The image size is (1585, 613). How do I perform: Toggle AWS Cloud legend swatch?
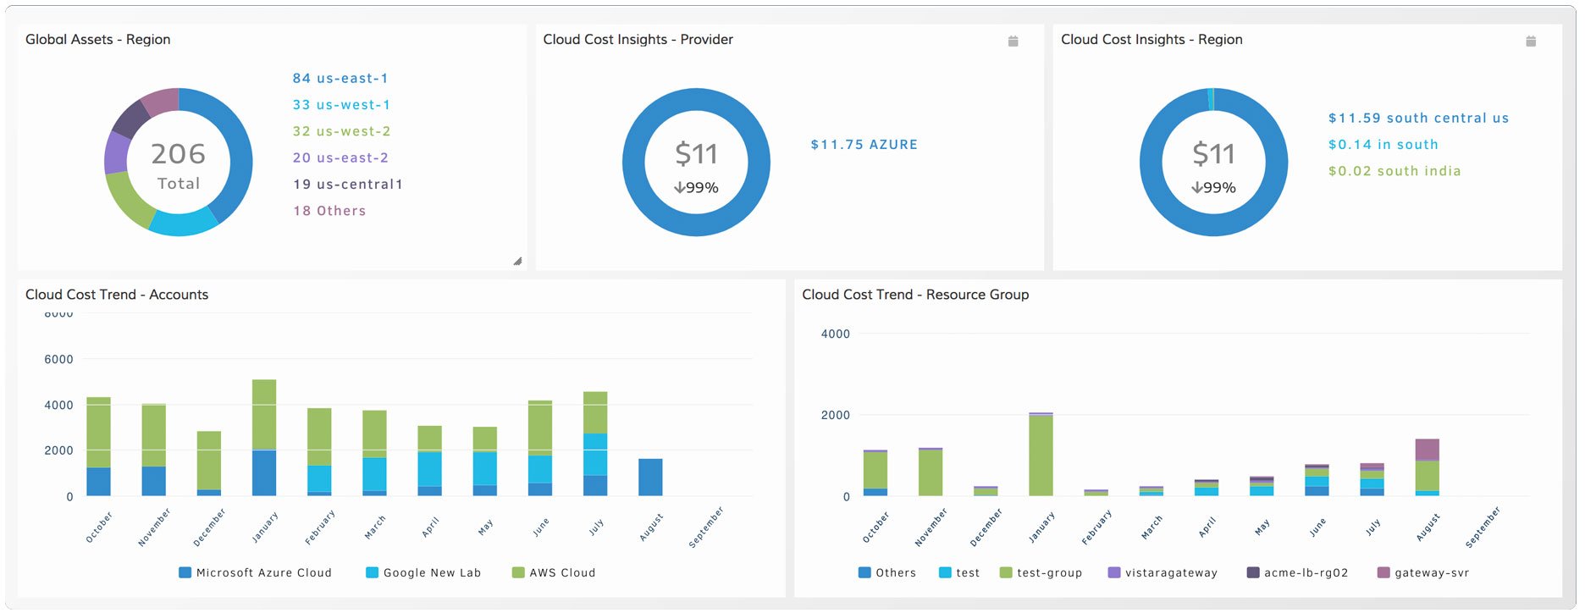point(518,572)
